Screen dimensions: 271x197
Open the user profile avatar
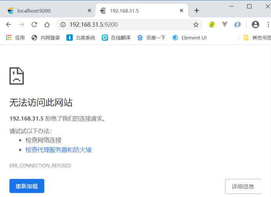(255, 24)
